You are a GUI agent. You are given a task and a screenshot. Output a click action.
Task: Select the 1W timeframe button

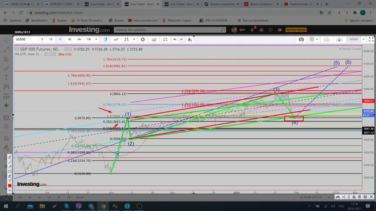(89, 39)
